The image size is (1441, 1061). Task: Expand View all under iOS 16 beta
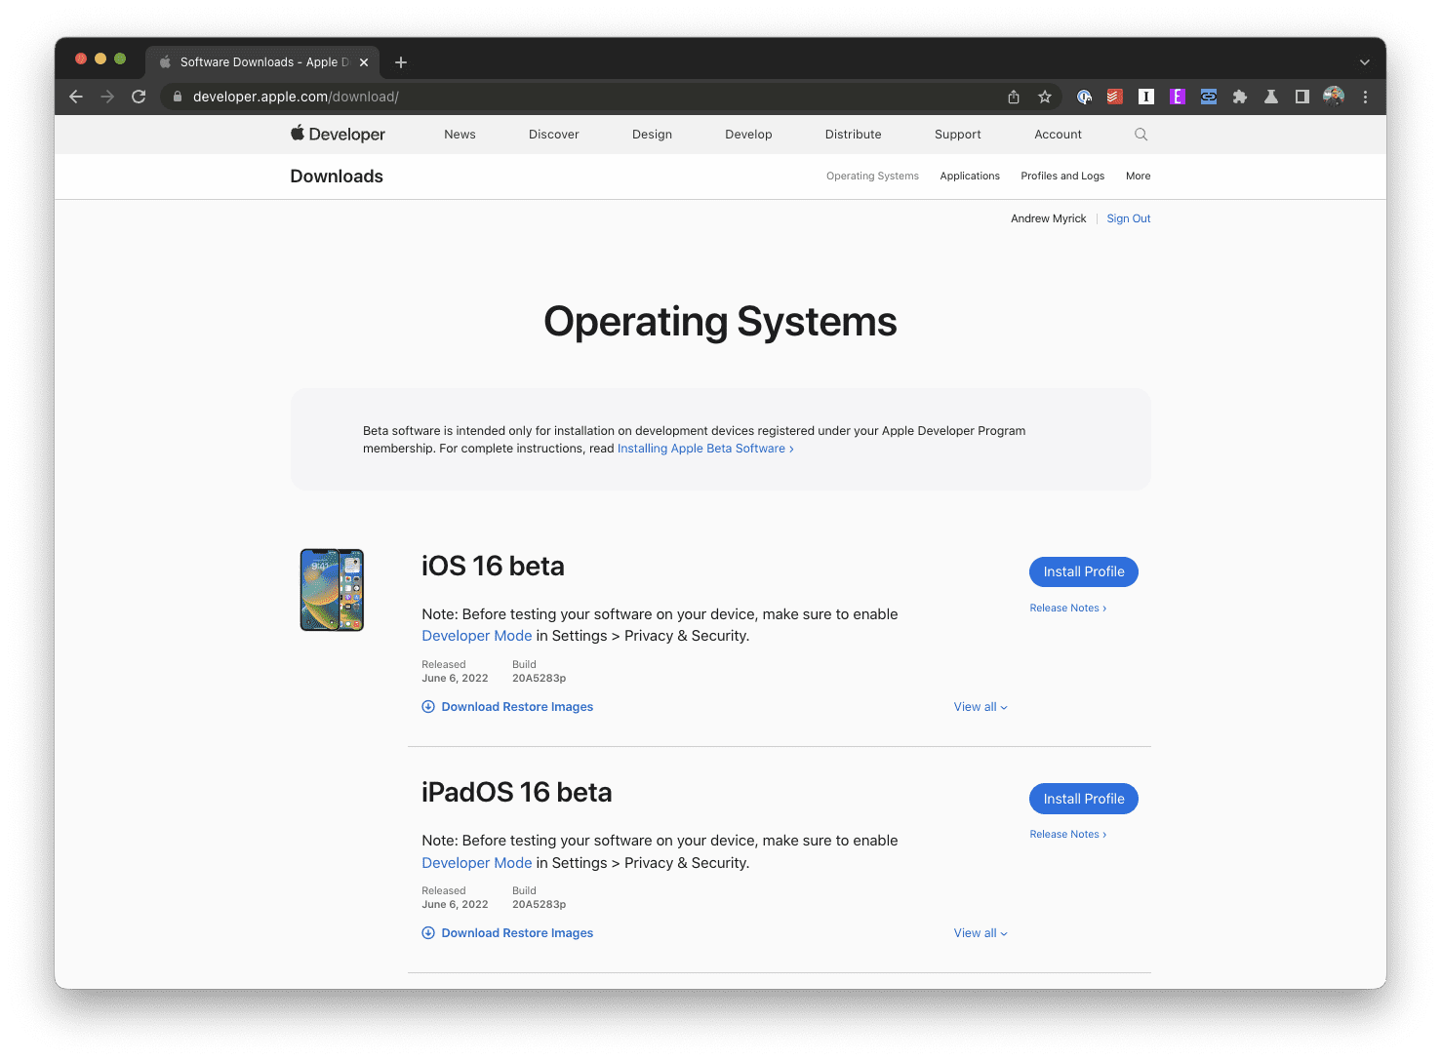click(x=981, y=707)
